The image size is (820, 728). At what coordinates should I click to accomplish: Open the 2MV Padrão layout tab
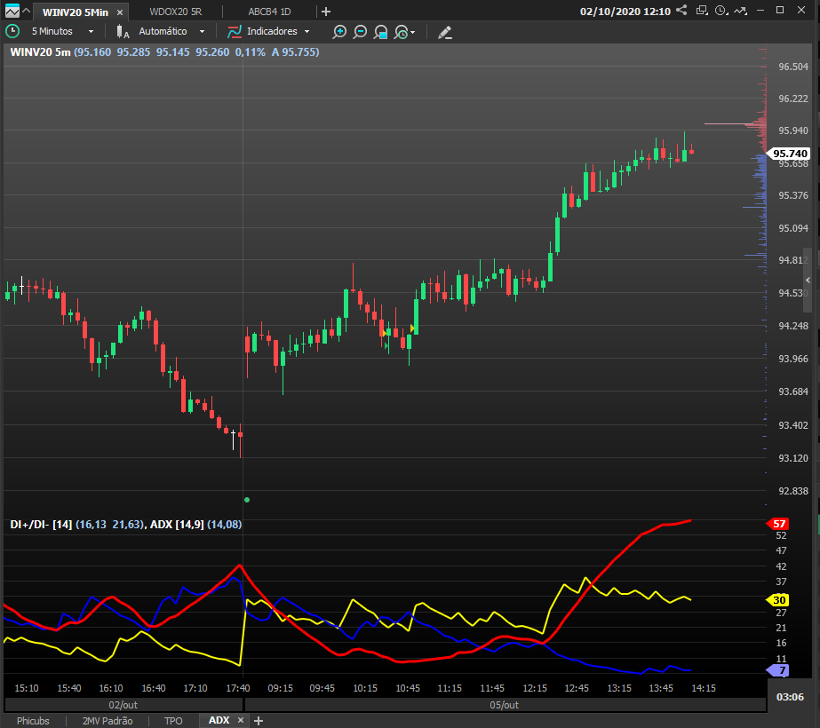pyautogui.click(x=107, y=721)
